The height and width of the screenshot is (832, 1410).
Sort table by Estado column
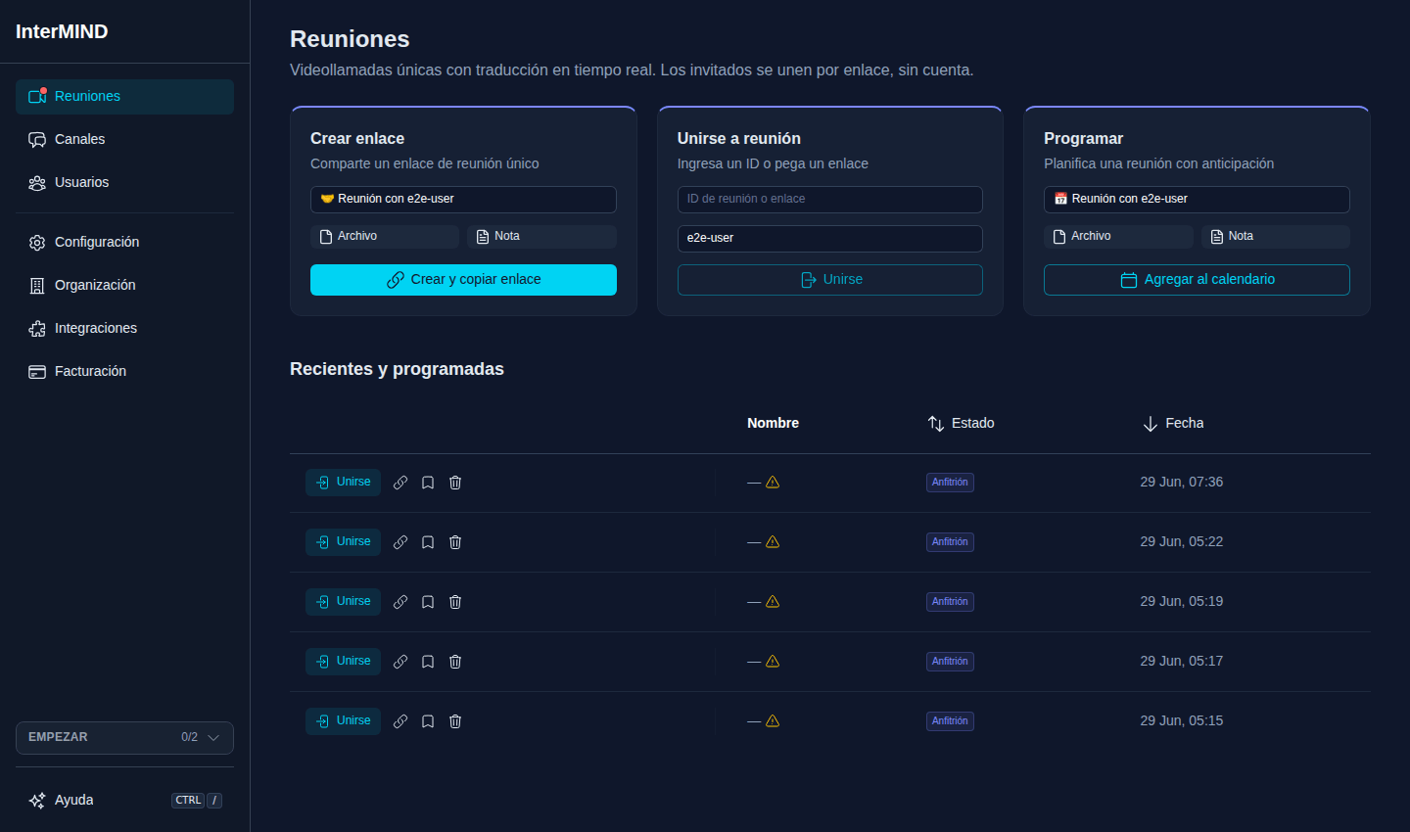pos(961,424)
